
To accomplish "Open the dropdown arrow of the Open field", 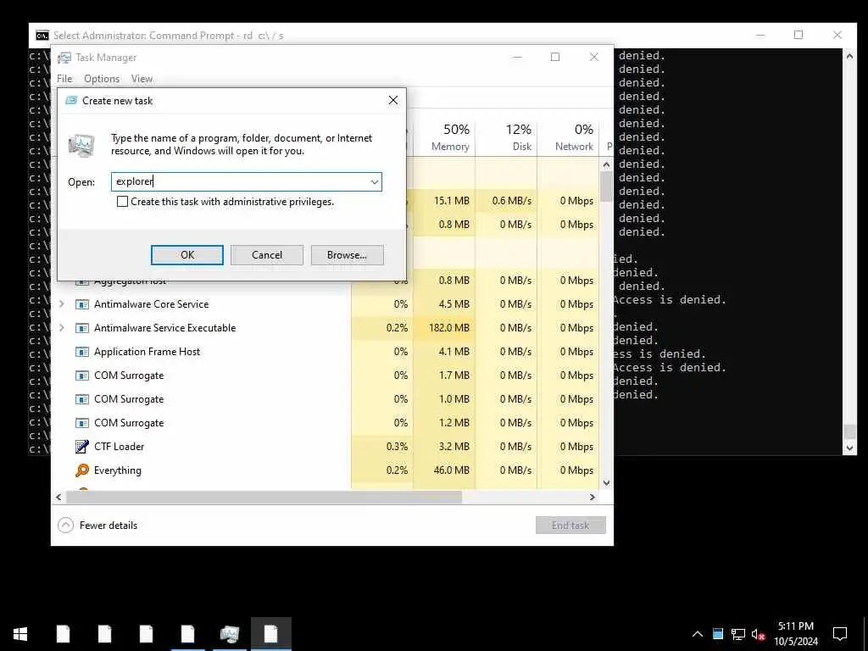I will pos(375,182).
